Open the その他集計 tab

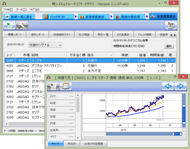[x=123, y=34]
